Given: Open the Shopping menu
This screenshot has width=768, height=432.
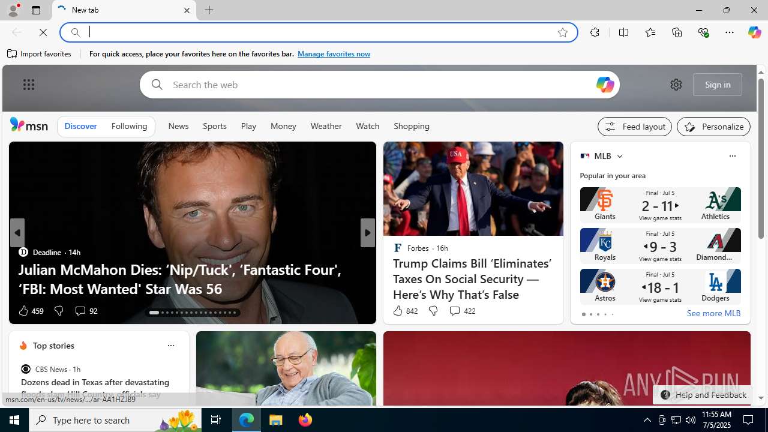Looking at the screenshot, I should click(412, 126).
